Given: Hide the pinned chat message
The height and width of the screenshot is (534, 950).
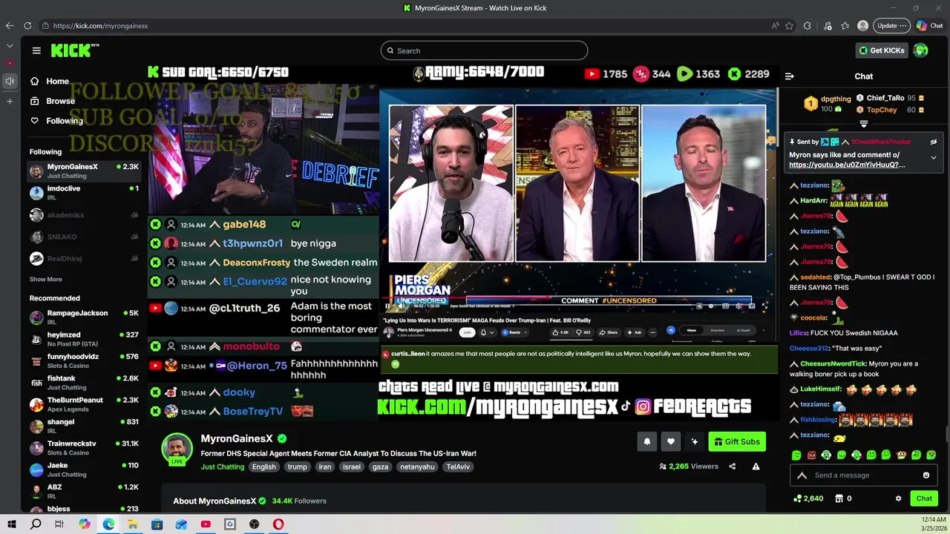Looking at the screenshot, I should coord(934,142).
